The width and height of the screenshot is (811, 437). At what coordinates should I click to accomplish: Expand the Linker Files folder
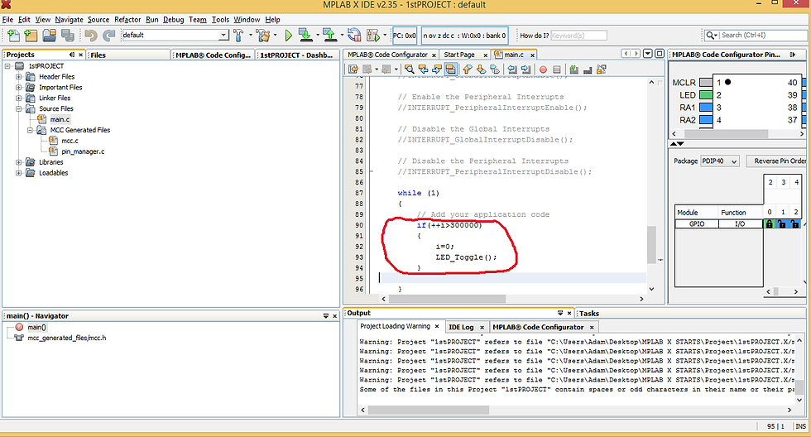point(18,98)
